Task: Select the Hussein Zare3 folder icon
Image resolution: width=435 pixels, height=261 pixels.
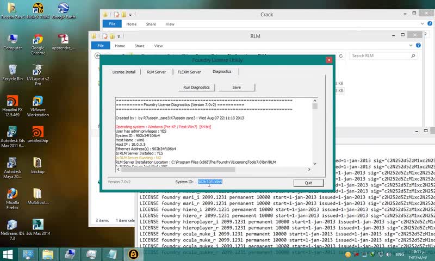Action: pos(12,10)
